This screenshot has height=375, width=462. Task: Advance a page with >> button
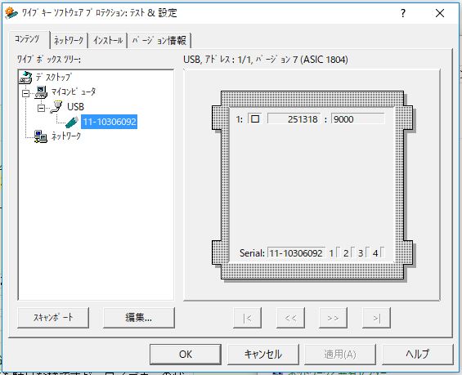point(334,318)
